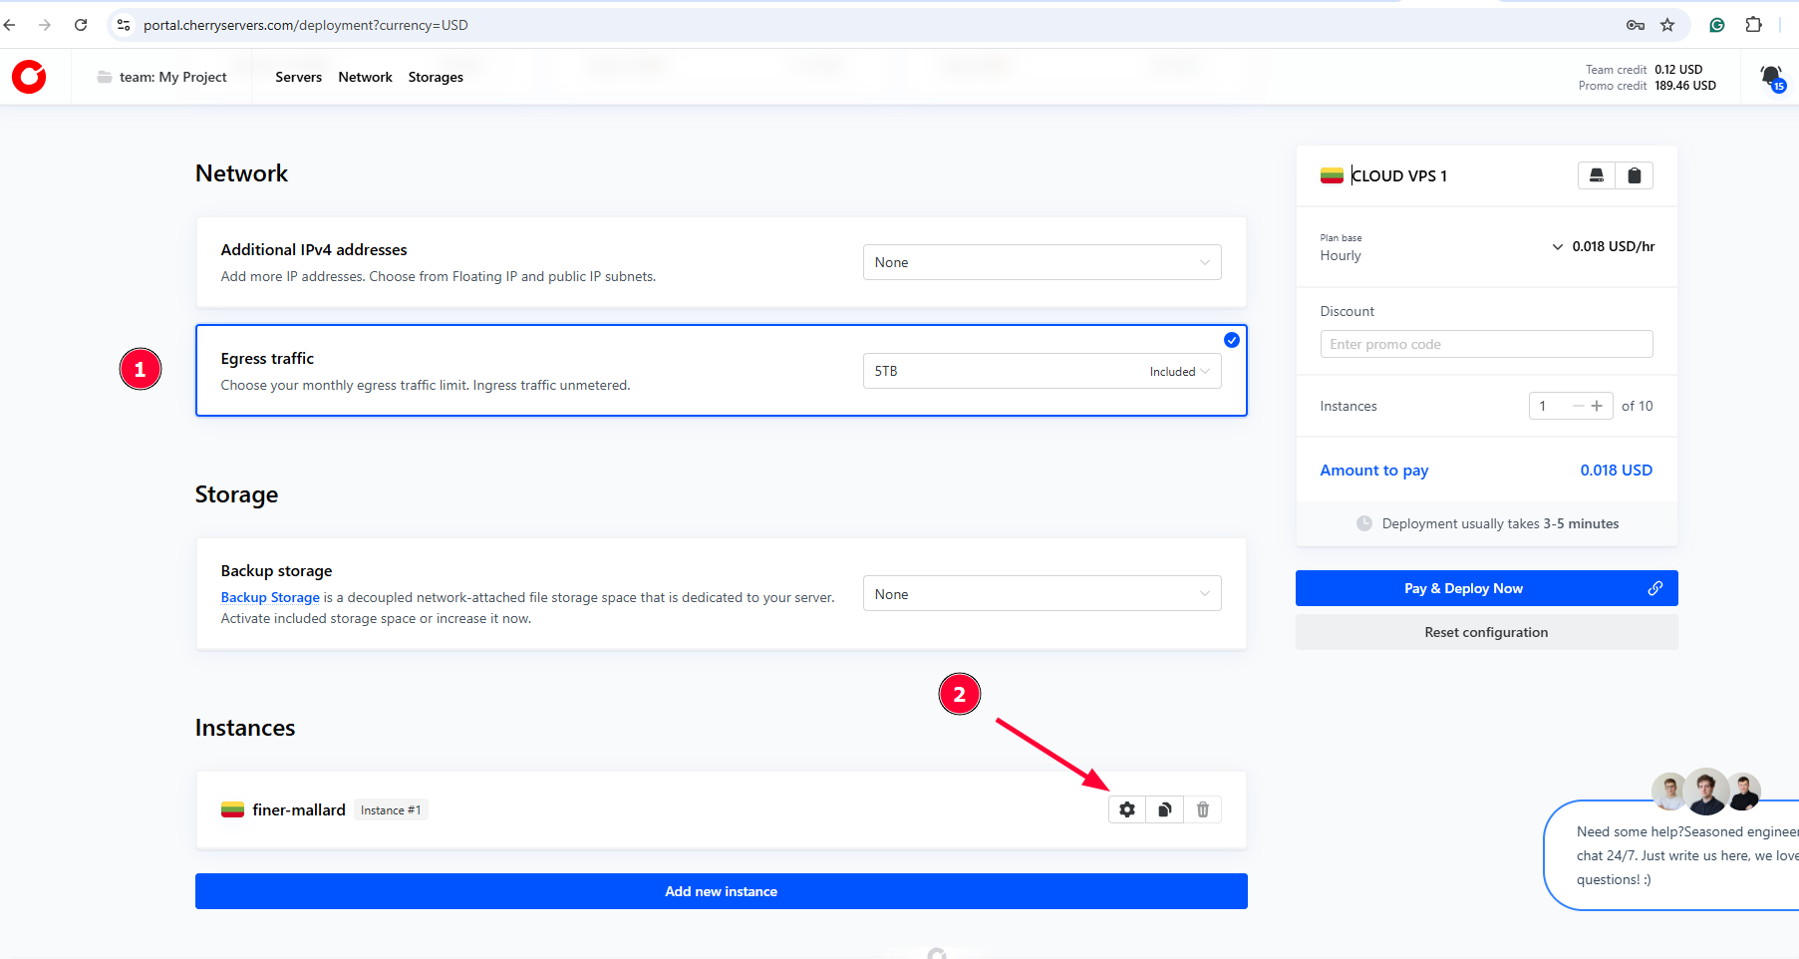The height and width of the screenshot is (959, 1799).
Task: Expand the Hourly plan base chevron
Action: pos(1557,246)
